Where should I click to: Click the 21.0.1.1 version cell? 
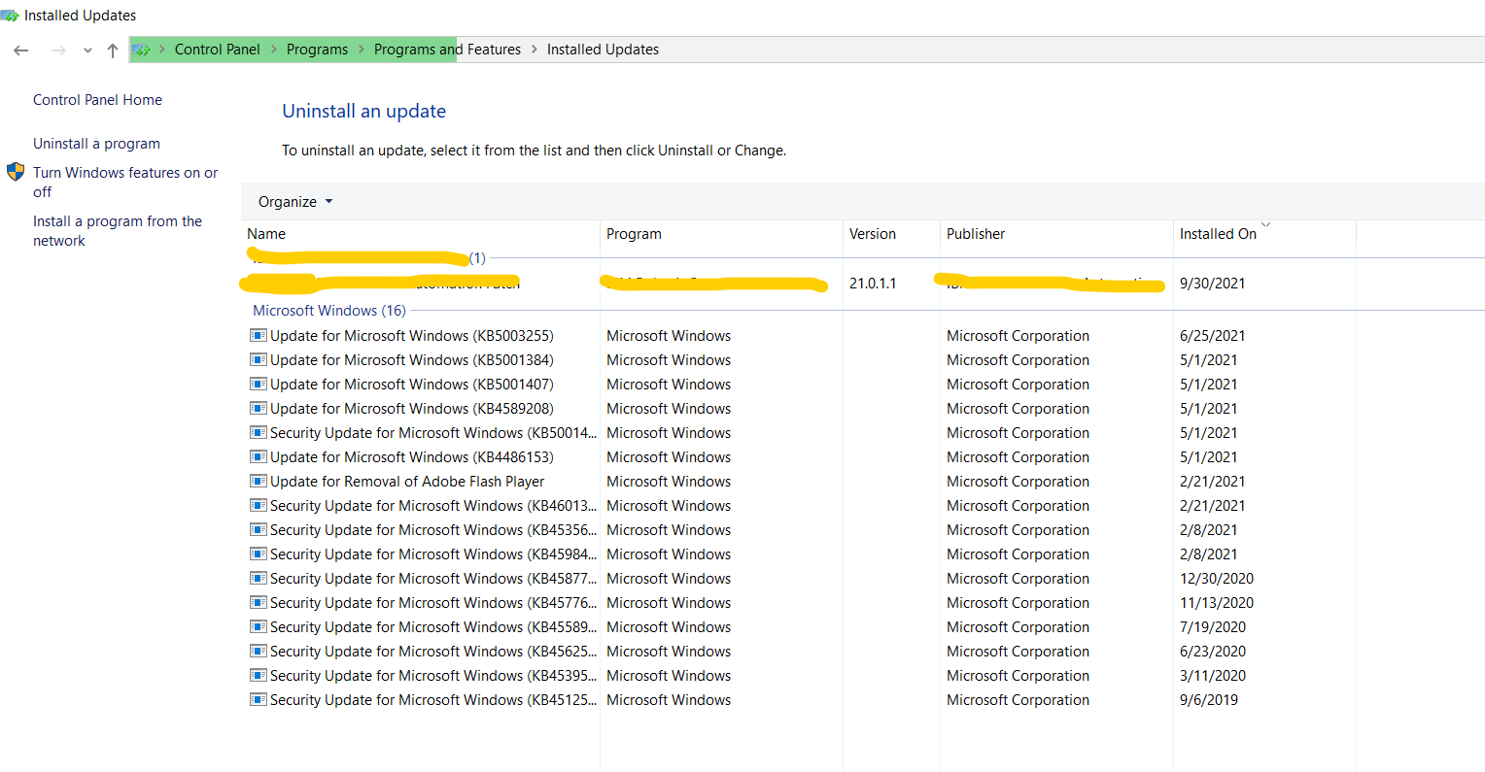[873, 284]
